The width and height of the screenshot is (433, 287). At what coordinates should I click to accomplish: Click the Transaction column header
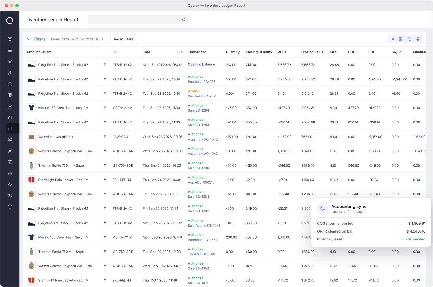click(197, 52)
